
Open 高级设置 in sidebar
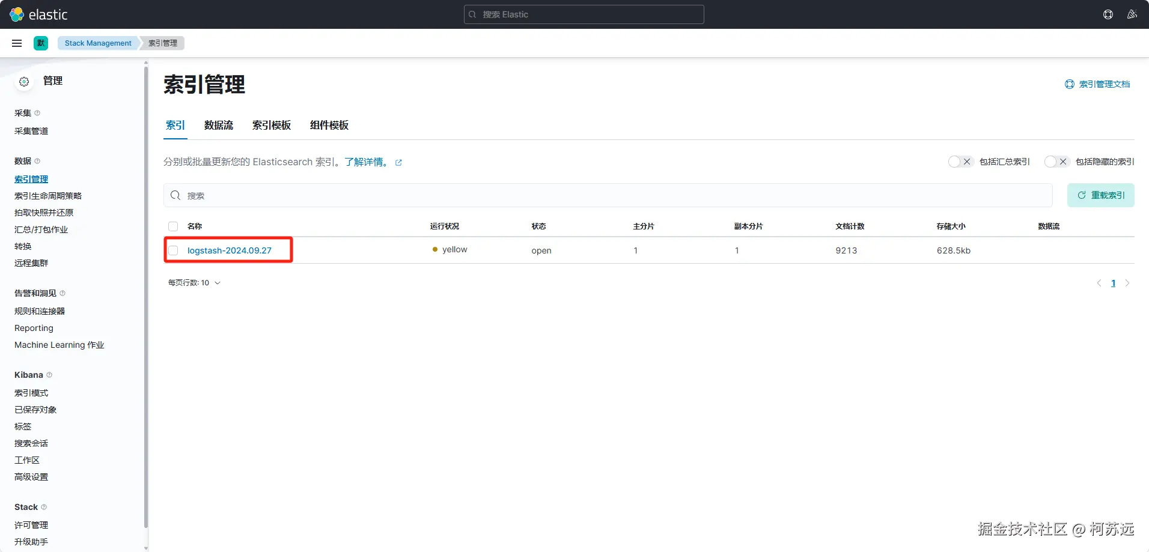point(31,477)
